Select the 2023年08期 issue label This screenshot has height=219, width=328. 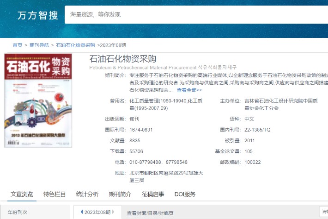tap(97, 213)
